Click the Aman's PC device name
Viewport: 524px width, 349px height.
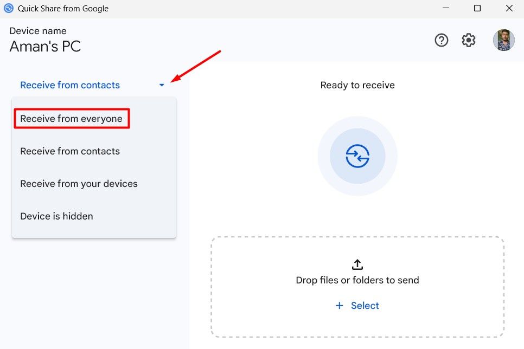pos(45,47)
